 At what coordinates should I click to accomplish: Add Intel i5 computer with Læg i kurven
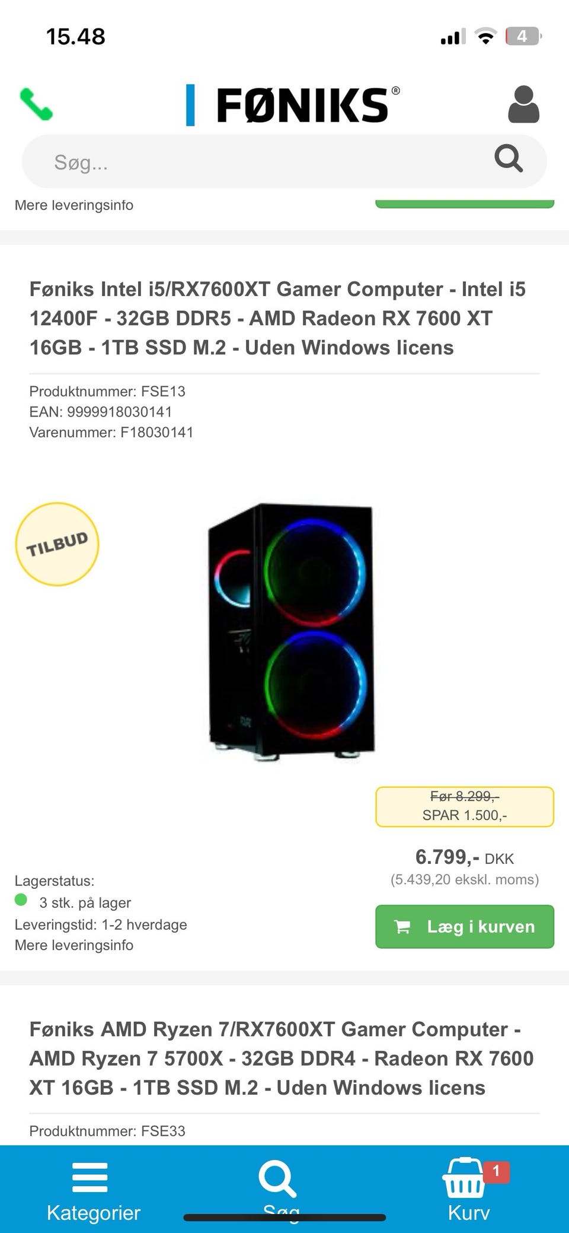pos(465,926)
